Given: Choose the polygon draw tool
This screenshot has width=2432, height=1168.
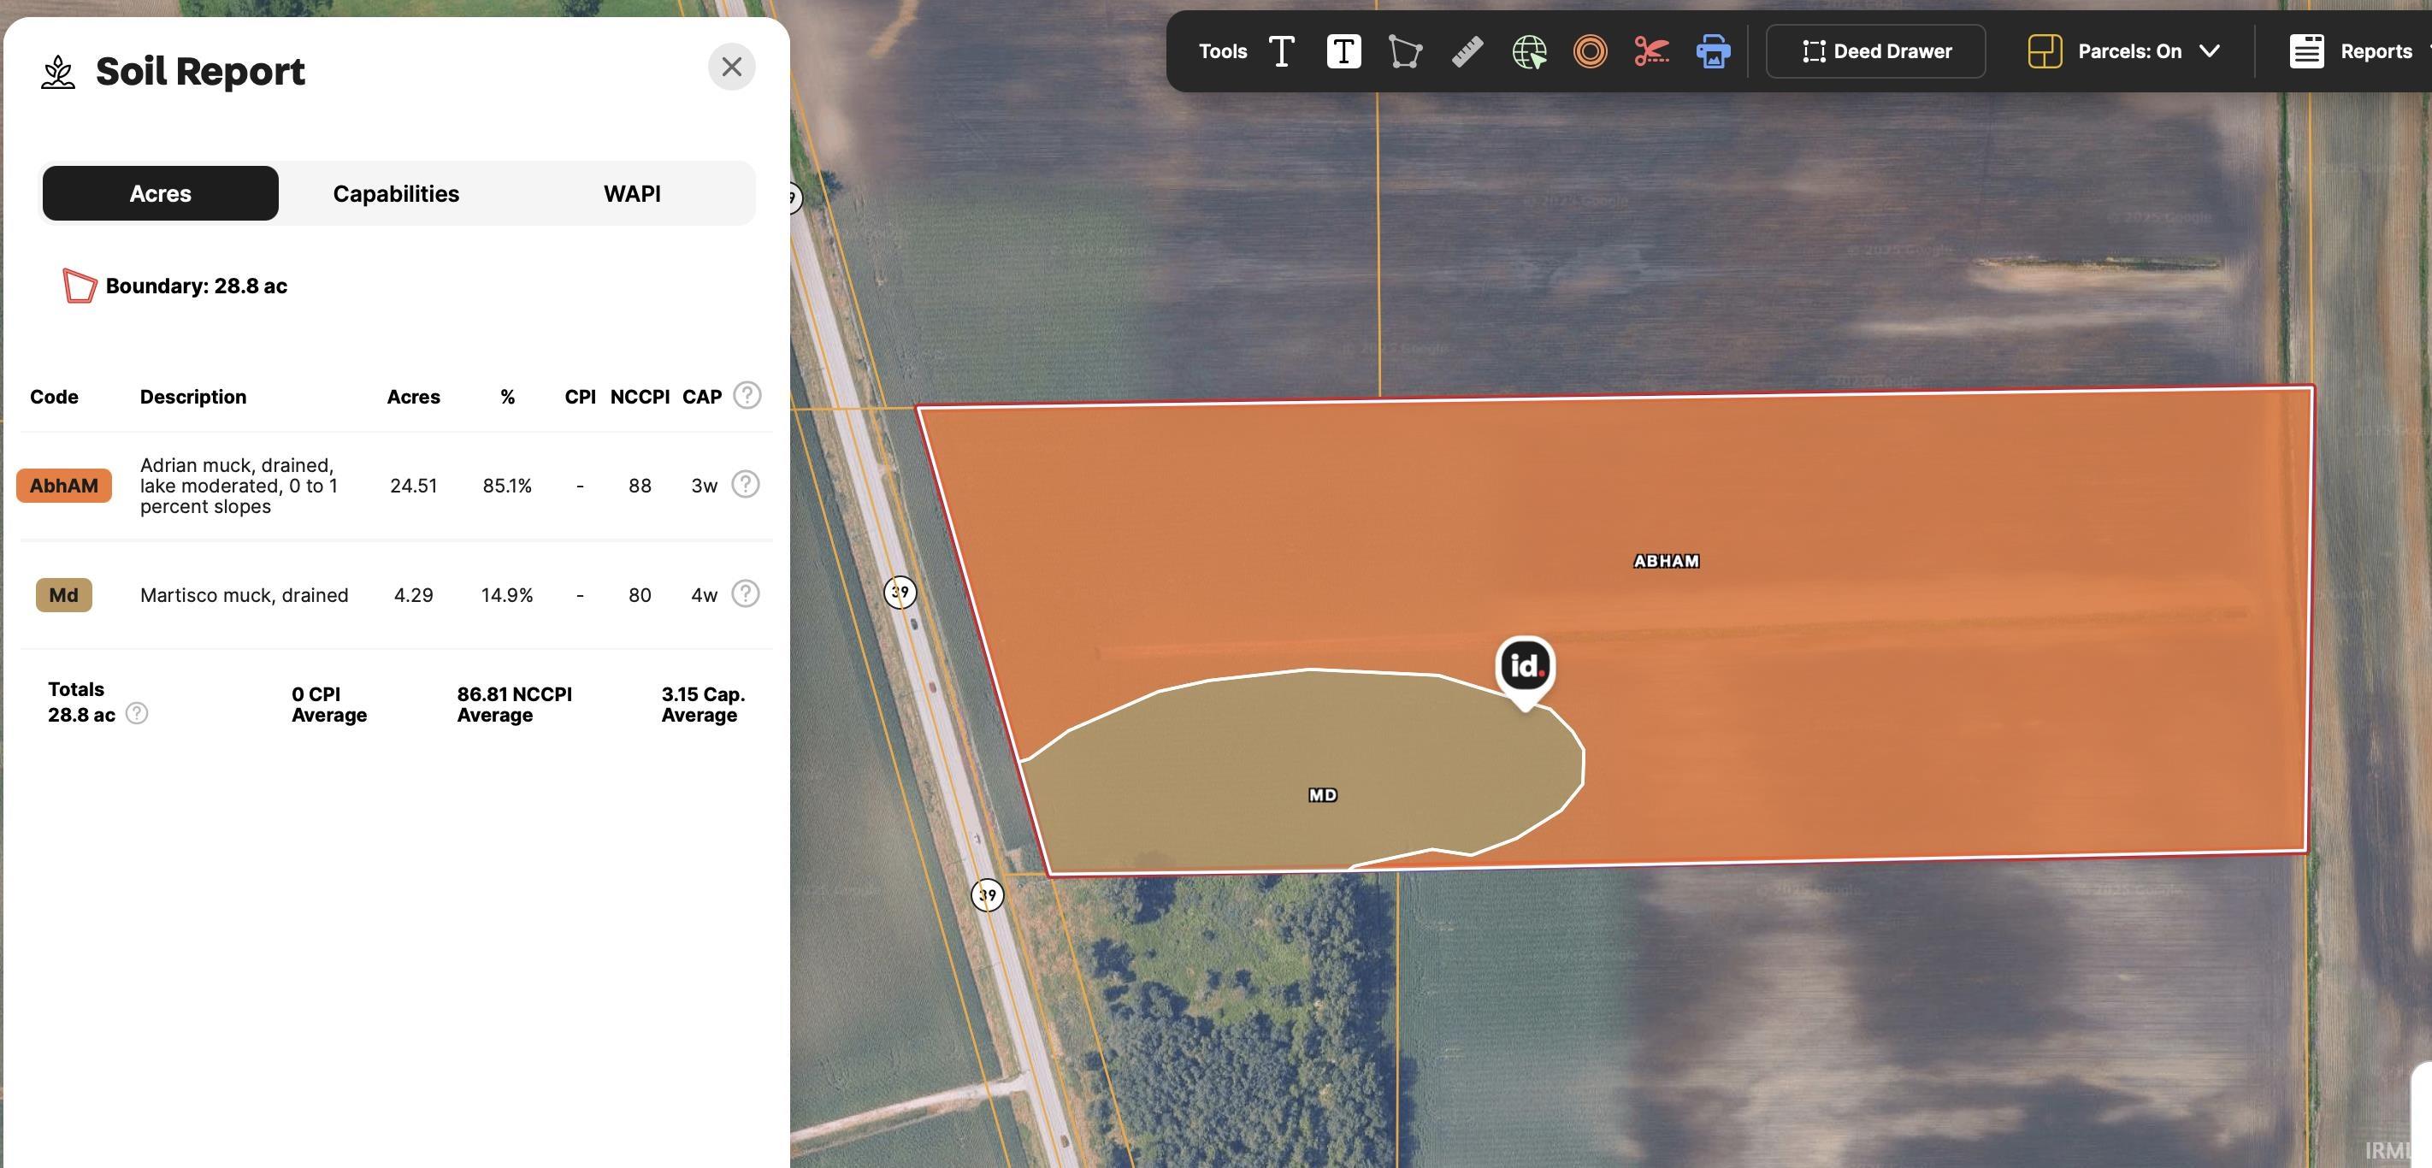Looking at the screenshot, I should point(1405,51).
